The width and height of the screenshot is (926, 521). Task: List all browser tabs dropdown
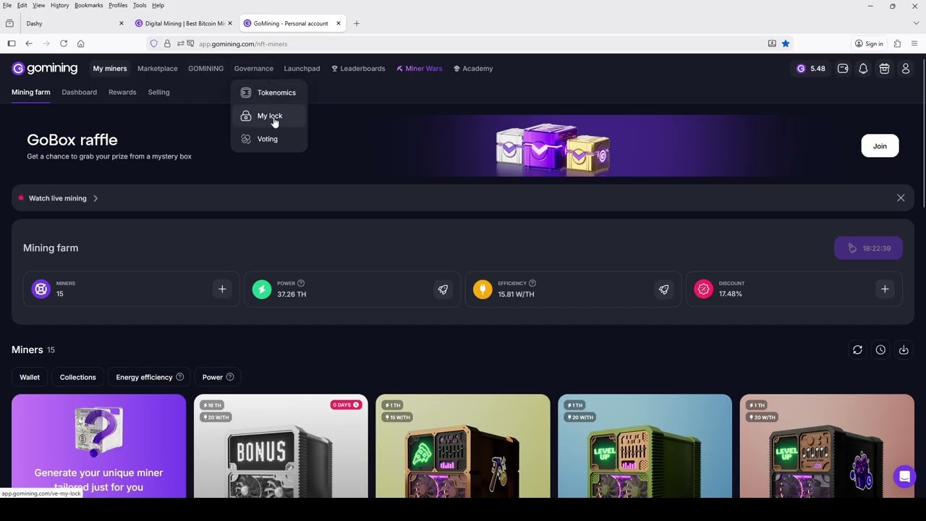click(x=916, y=23)
